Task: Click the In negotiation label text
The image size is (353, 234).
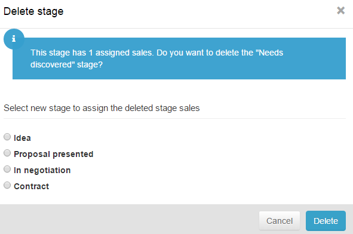Action: pos(42,170)
